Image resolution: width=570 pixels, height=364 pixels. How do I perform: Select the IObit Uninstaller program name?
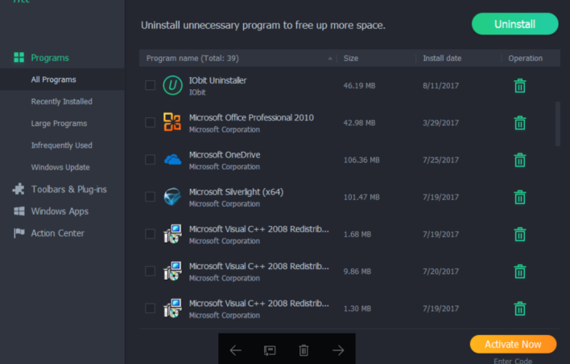217,80
